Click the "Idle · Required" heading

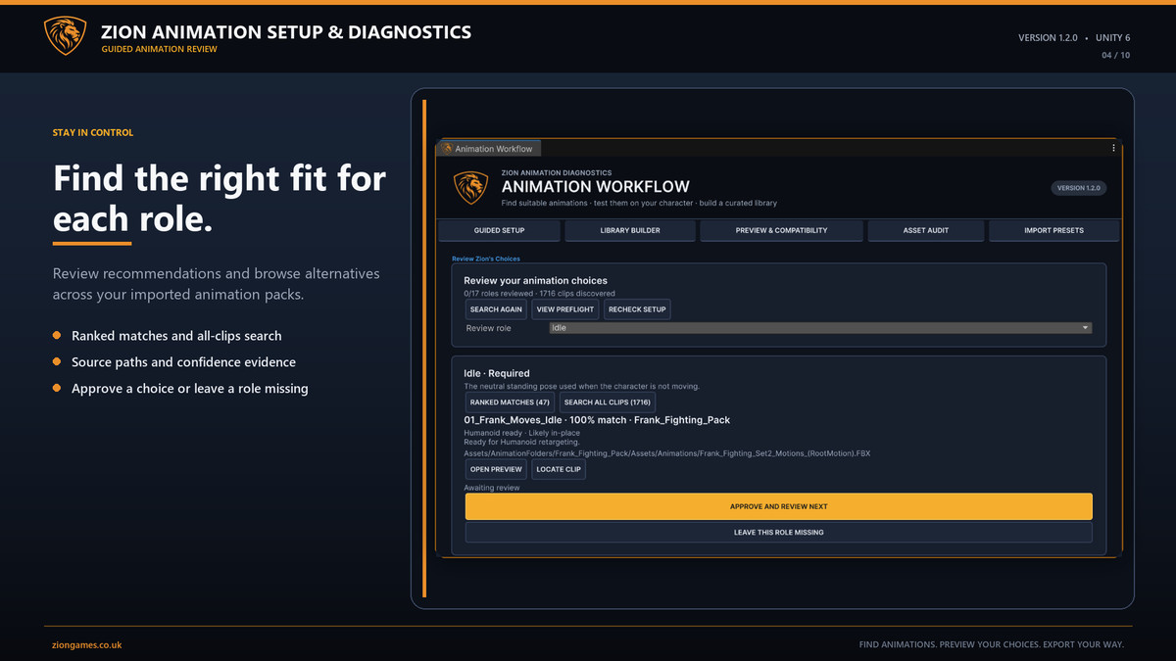click(x=496, y=373)
